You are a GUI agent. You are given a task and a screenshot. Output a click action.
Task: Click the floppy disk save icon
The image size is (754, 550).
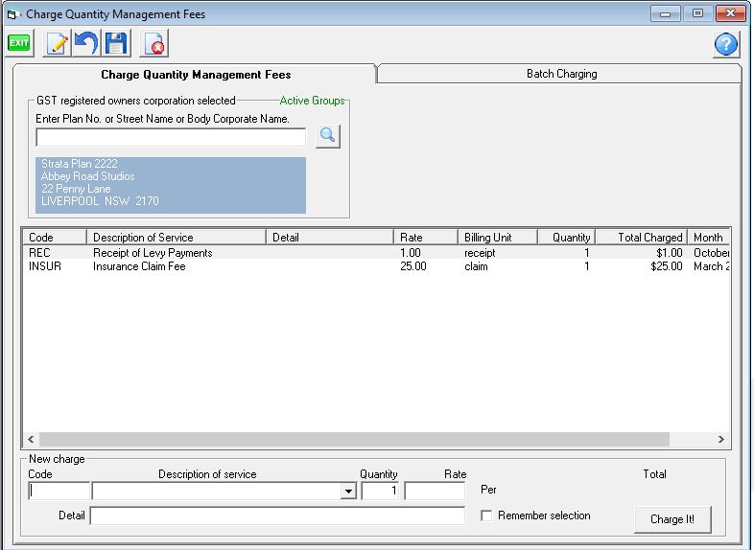click(115, 43)
